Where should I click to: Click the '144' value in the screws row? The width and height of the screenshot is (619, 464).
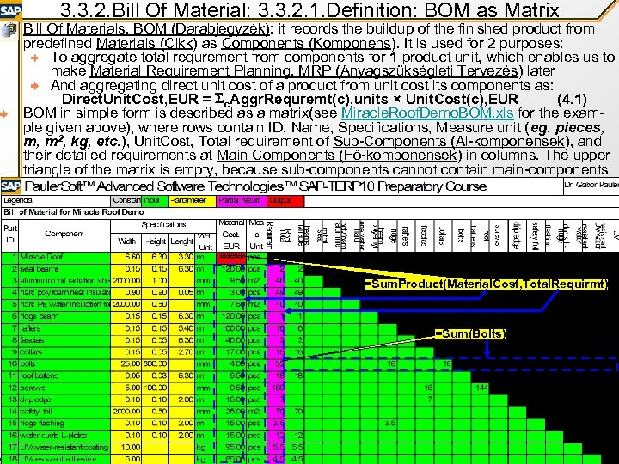(481, 388)
